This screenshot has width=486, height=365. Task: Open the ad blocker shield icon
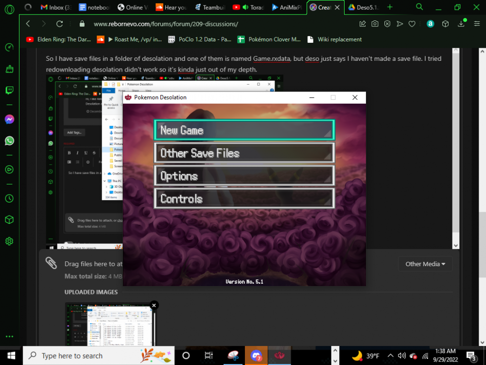[387, 24]
